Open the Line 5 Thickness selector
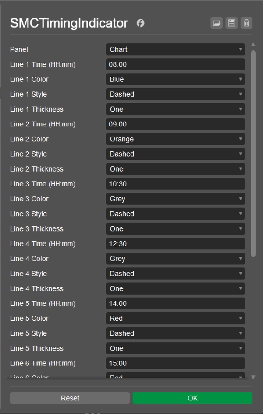This screenshot has height=414, width=263. [175, 348]
